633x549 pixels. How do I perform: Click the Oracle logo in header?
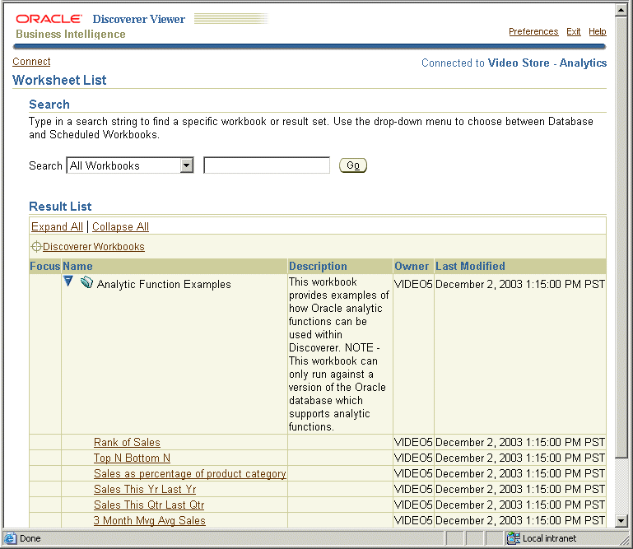tap(49, 19)
